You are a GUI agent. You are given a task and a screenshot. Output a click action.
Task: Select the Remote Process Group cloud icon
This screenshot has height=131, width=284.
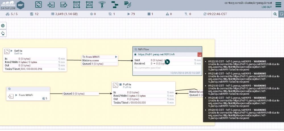(89, 5)
